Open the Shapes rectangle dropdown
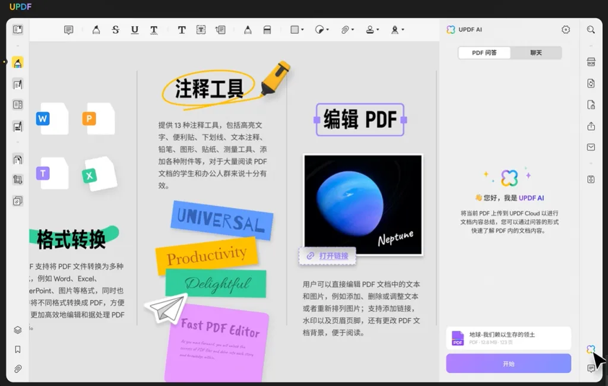This screenshot has width=608, height=386. 297,30
